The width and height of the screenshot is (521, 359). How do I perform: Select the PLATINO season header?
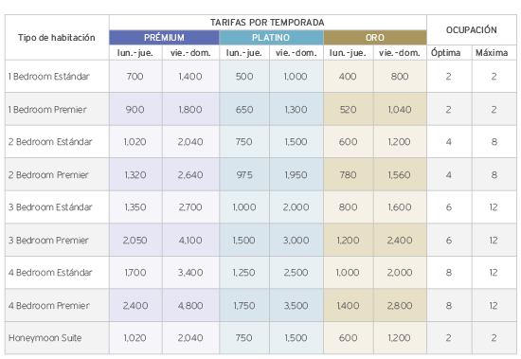[271, 38]
